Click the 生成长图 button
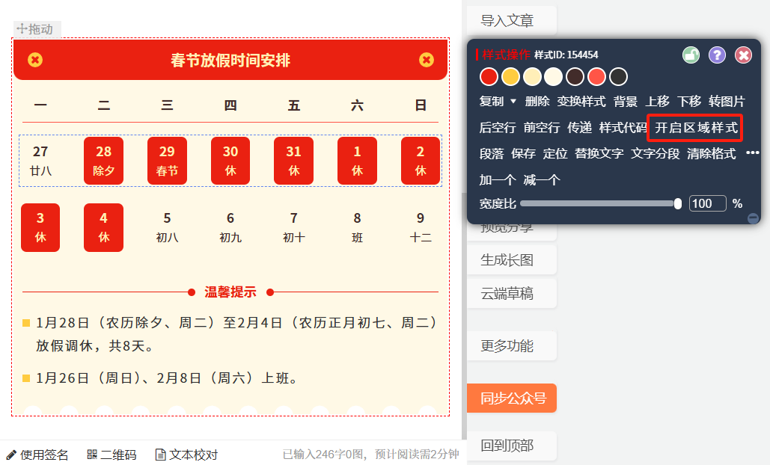Viewport: 770px width, 465px height. 507,260
